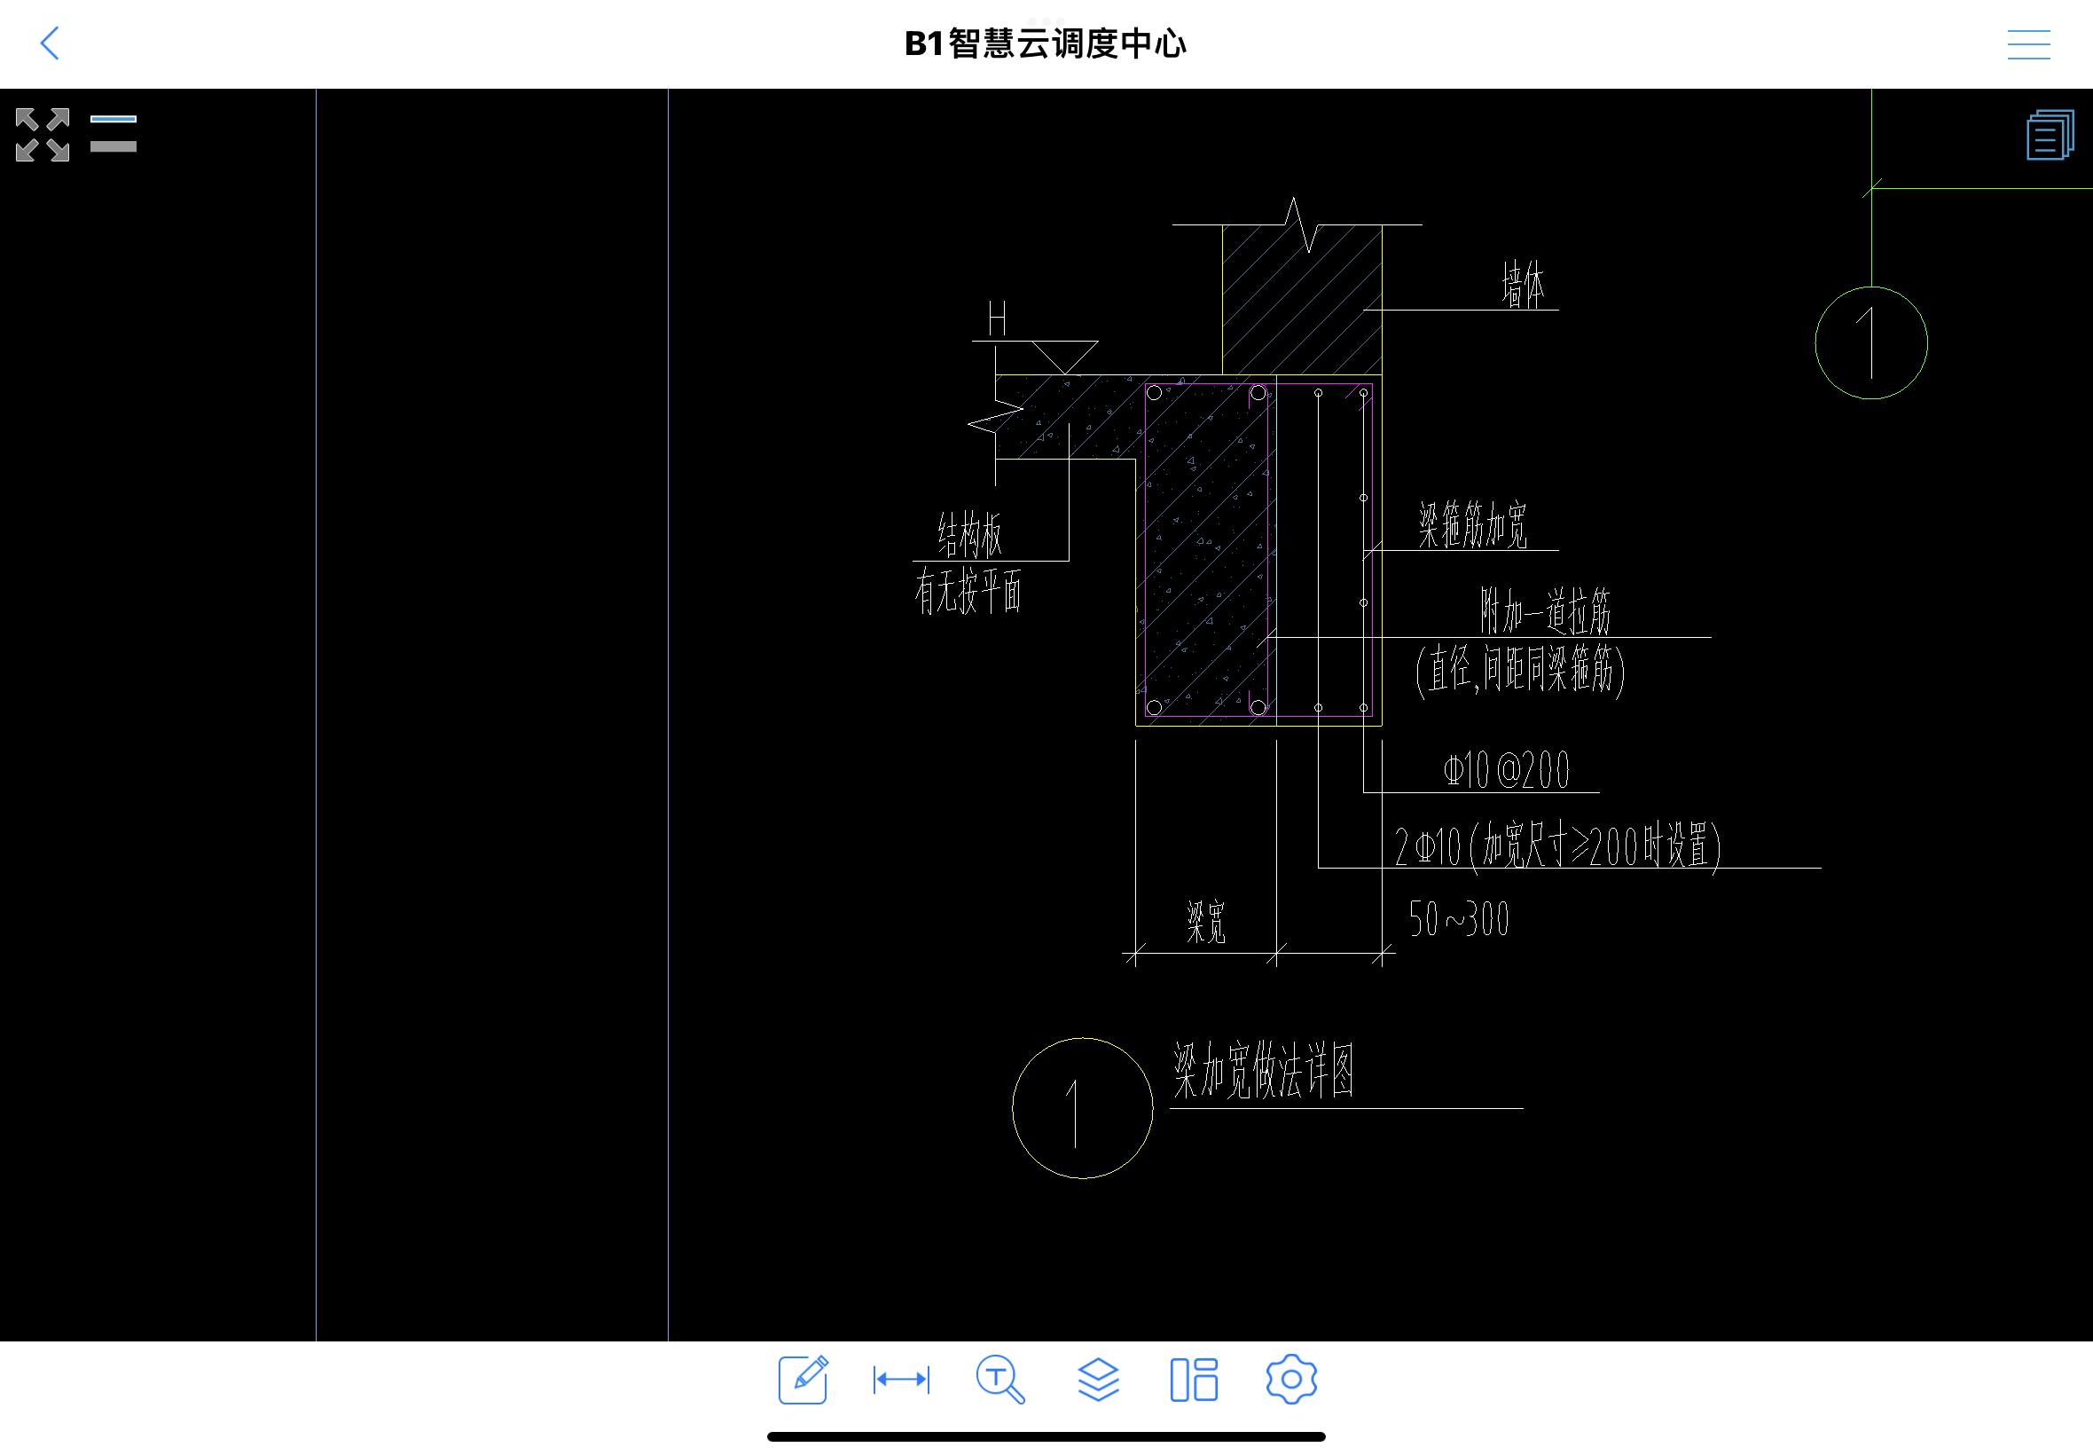Image resolution: width=2093 pixels, height=1455 pixels.
Task: Tap the home indicator bar at bottom
Action: (1046, 1436)
